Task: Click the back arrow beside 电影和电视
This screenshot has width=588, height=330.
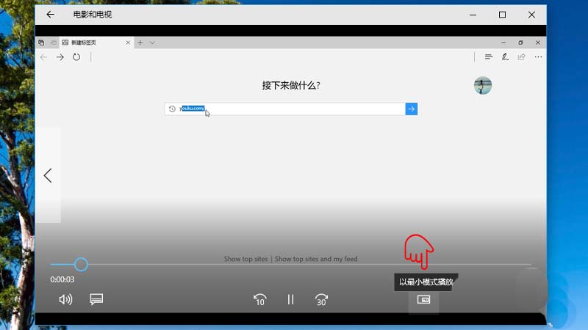Action: (x=51, y=14)
